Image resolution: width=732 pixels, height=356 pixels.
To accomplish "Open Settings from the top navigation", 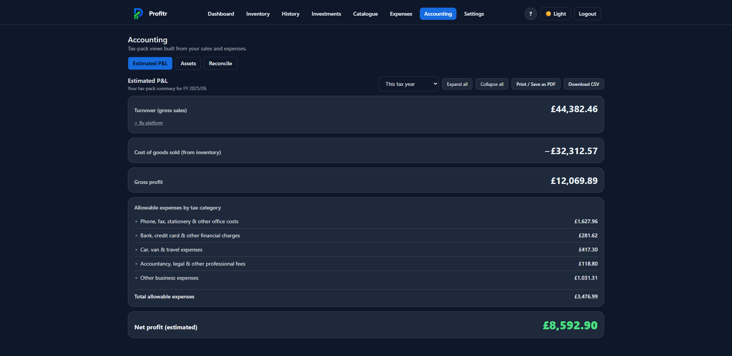I will [474, 14].
